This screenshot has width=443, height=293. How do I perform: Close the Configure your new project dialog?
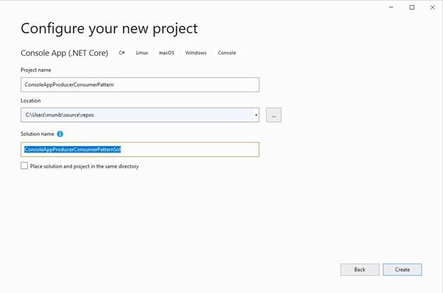point(432,7)
